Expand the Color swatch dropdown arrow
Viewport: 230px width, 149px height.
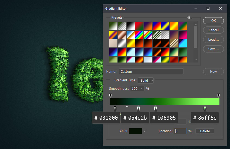(144, 131)
